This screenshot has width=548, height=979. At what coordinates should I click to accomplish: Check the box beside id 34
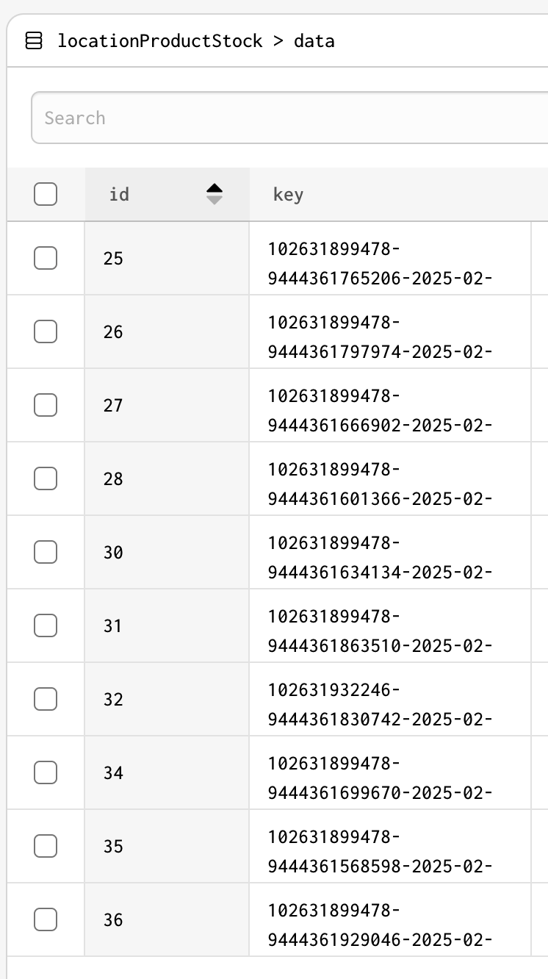pos(46,772)
